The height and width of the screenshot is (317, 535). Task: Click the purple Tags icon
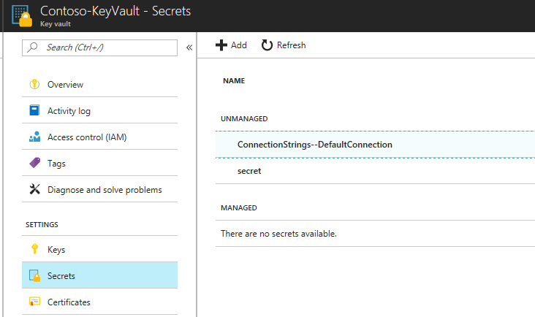point(34,164)
